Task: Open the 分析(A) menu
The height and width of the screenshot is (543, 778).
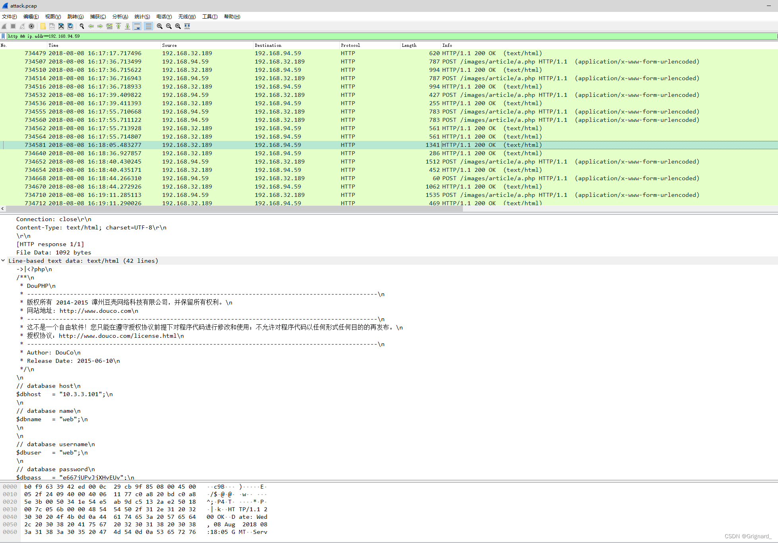Action: point(120,17)
